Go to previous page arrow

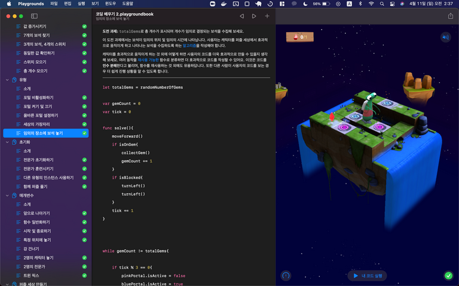242,16
